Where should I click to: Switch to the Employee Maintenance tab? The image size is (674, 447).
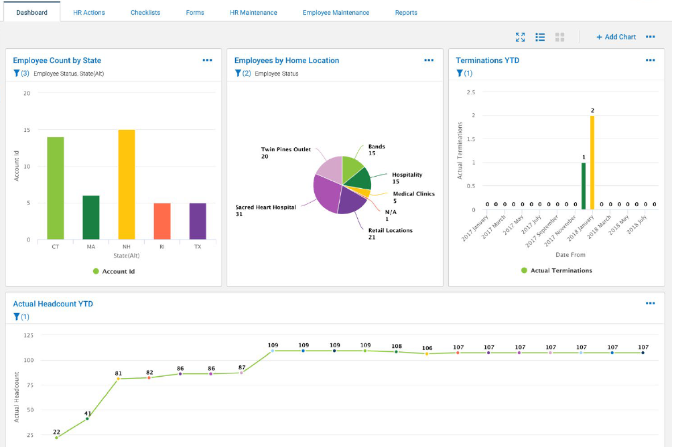pos(338,12)
